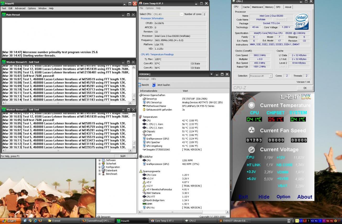Click the Motherboard Name row icon
Screen dimensions: 342x224
click(144, 106)
